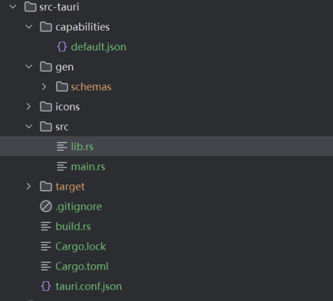Image resolution: width=333 pixels, height=301 pixels.
Task: Click the src-tauri folder icon
Action: (x=30, y=7)
